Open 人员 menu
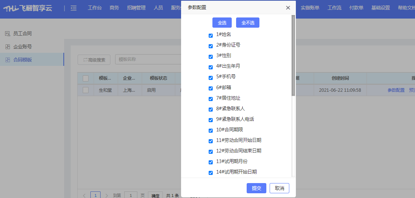415x198 pixels. tap(158, 8)
